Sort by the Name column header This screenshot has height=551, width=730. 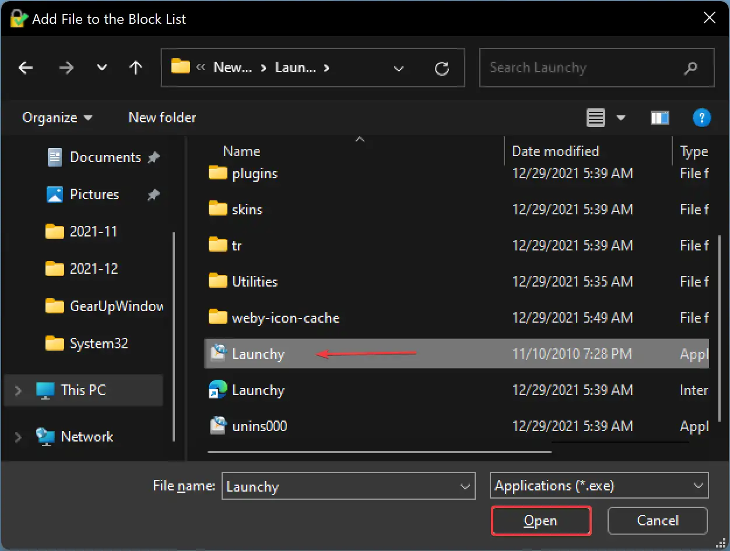tap(241, 151)
